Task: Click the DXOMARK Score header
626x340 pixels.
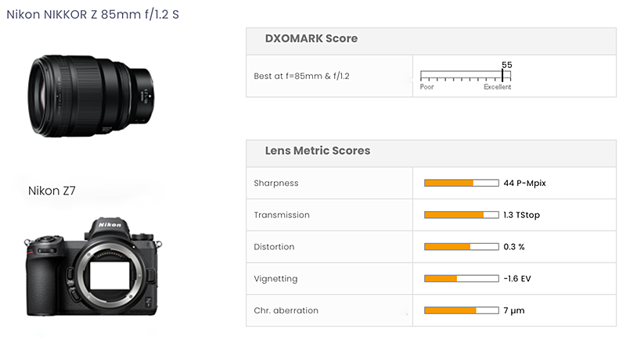Action: pos(311,38)
